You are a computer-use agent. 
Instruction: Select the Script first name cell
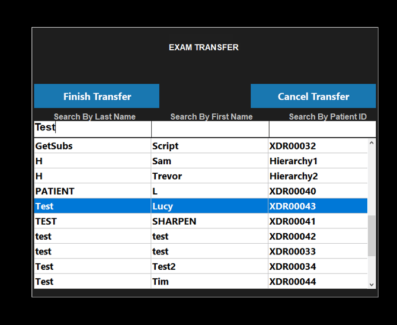(209, 146)
